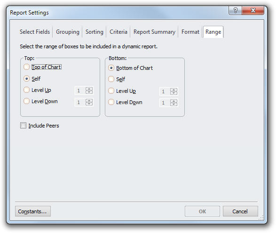Click the help question mark icon

(x=236, y=10)
